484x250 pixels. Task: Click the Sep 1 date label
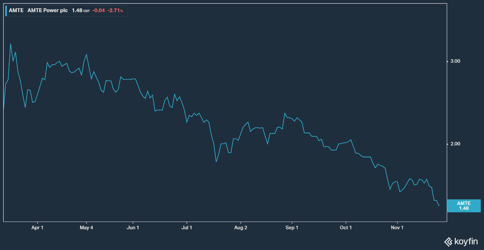[x=292, y=228]
